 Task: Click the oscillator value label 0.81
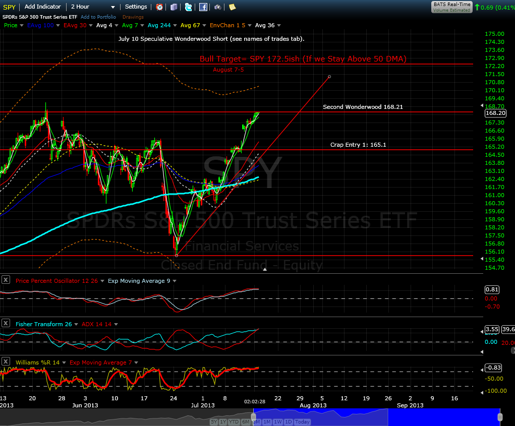click(x=492, y=289)
